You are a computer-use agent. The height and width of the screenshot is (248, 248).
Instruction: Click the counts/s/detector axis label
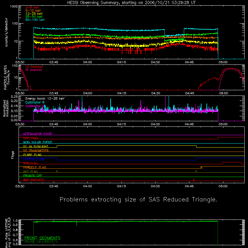[7, 32]
